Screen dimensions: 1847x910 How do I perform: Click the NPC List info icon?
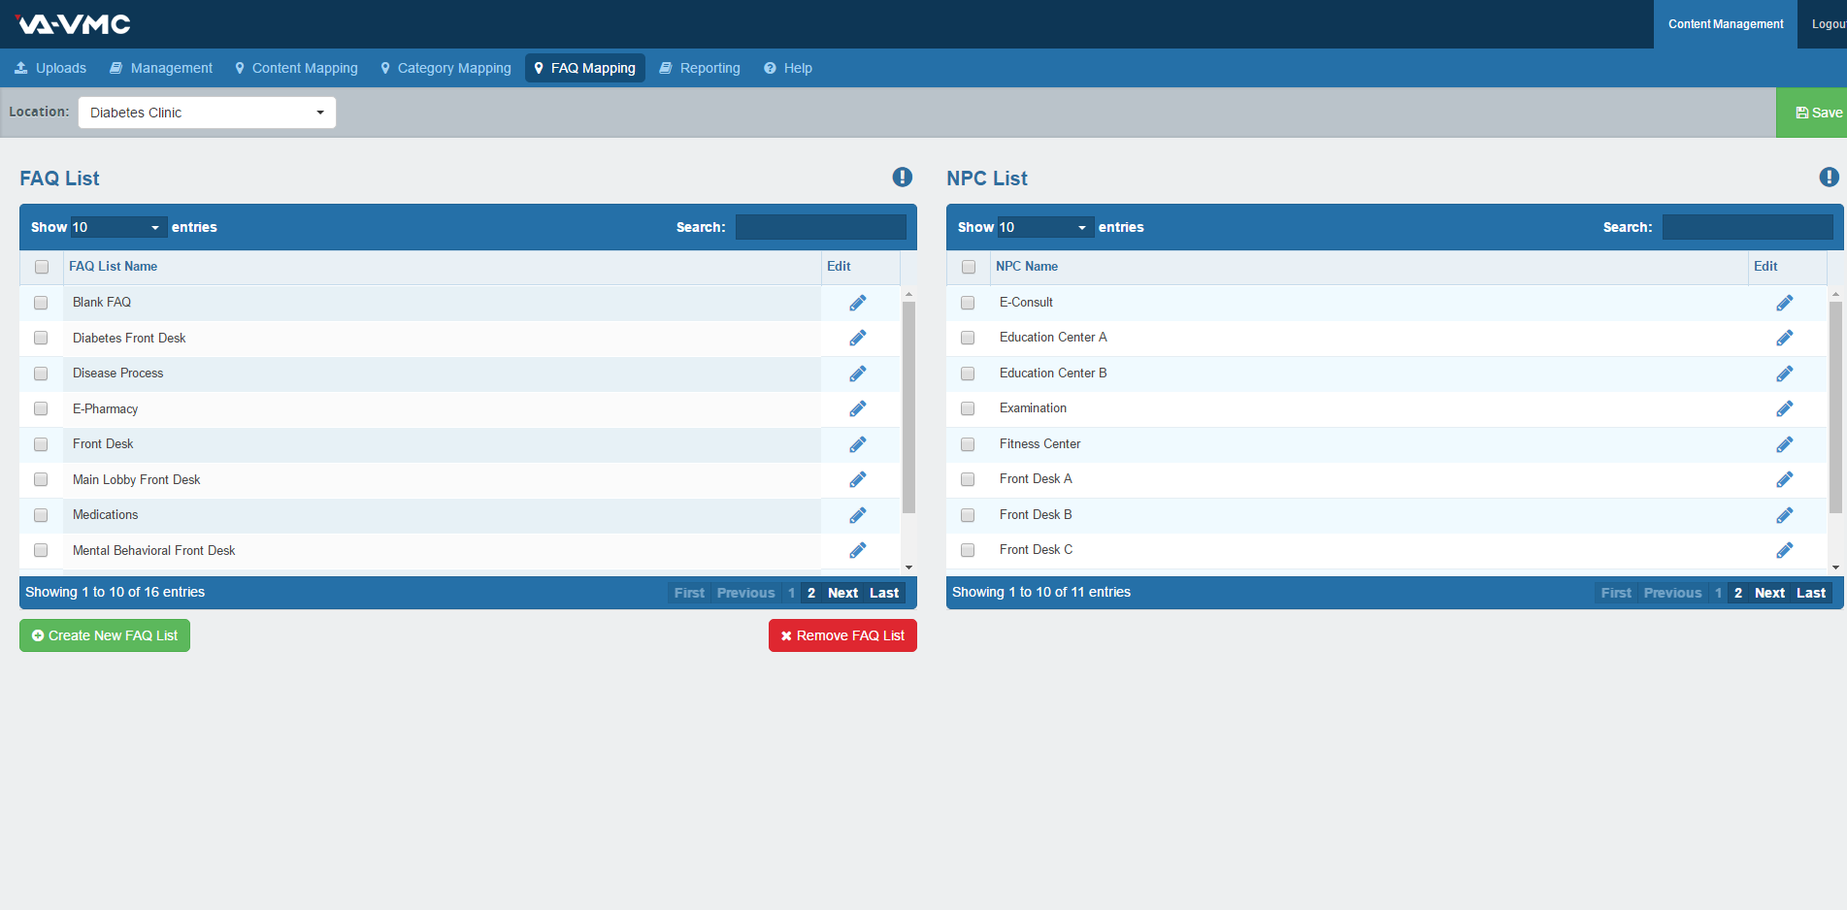[x=1829, y=177]
